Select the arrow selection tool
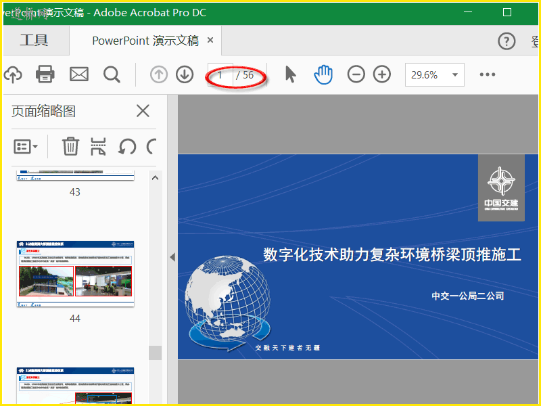Viewport: 541px width, 406px height. 291,74
